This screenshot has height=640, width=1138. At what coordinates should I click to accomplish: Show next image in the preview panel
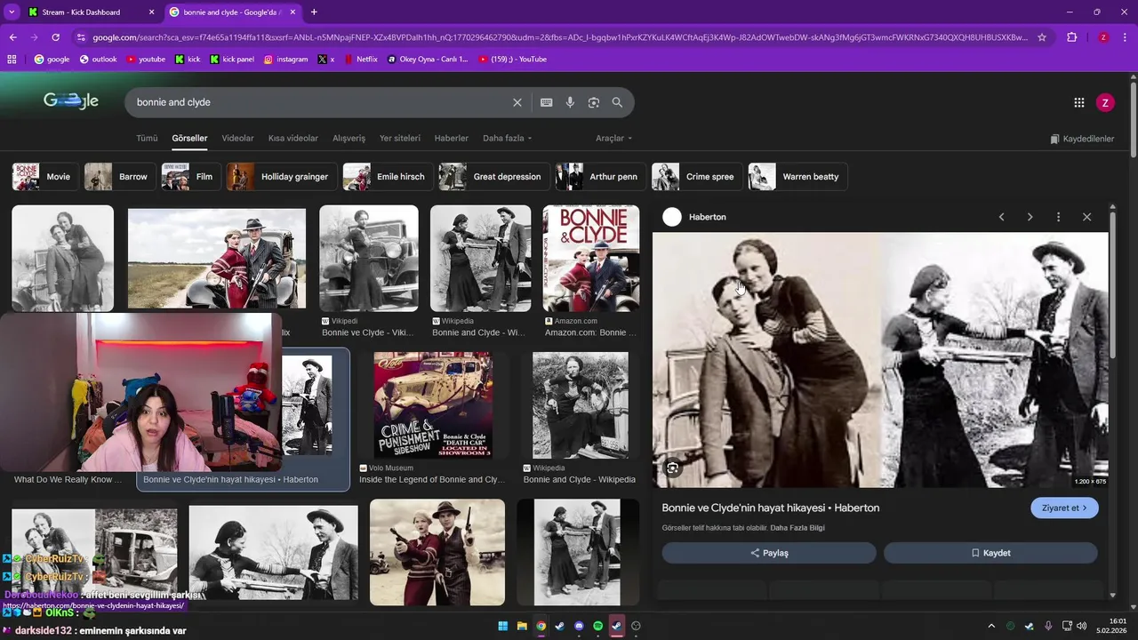tap(1030, 217)
